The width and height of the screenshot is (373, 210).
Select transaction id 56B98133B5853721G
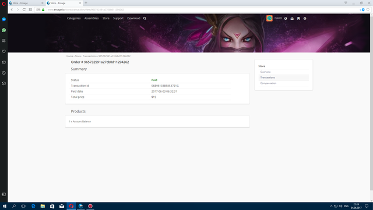(x=165, y=86)
